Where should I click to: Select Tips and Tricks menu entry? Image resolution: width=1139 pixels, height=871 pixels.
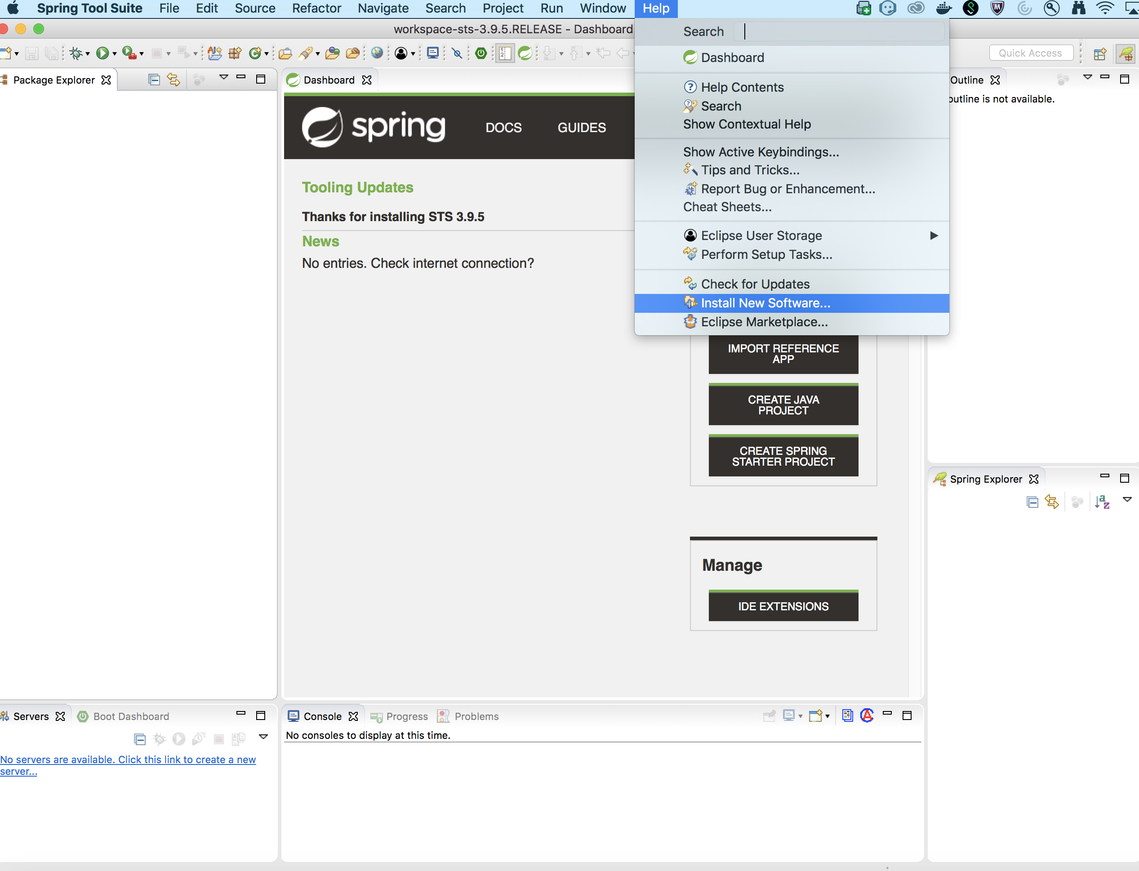click(x=792, y=170)
